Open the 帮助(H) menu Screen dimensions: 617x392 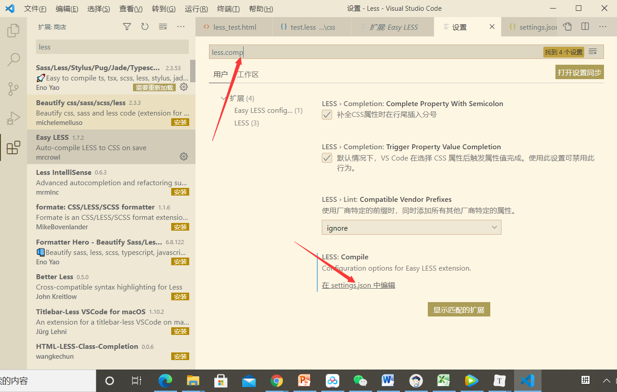261,9
